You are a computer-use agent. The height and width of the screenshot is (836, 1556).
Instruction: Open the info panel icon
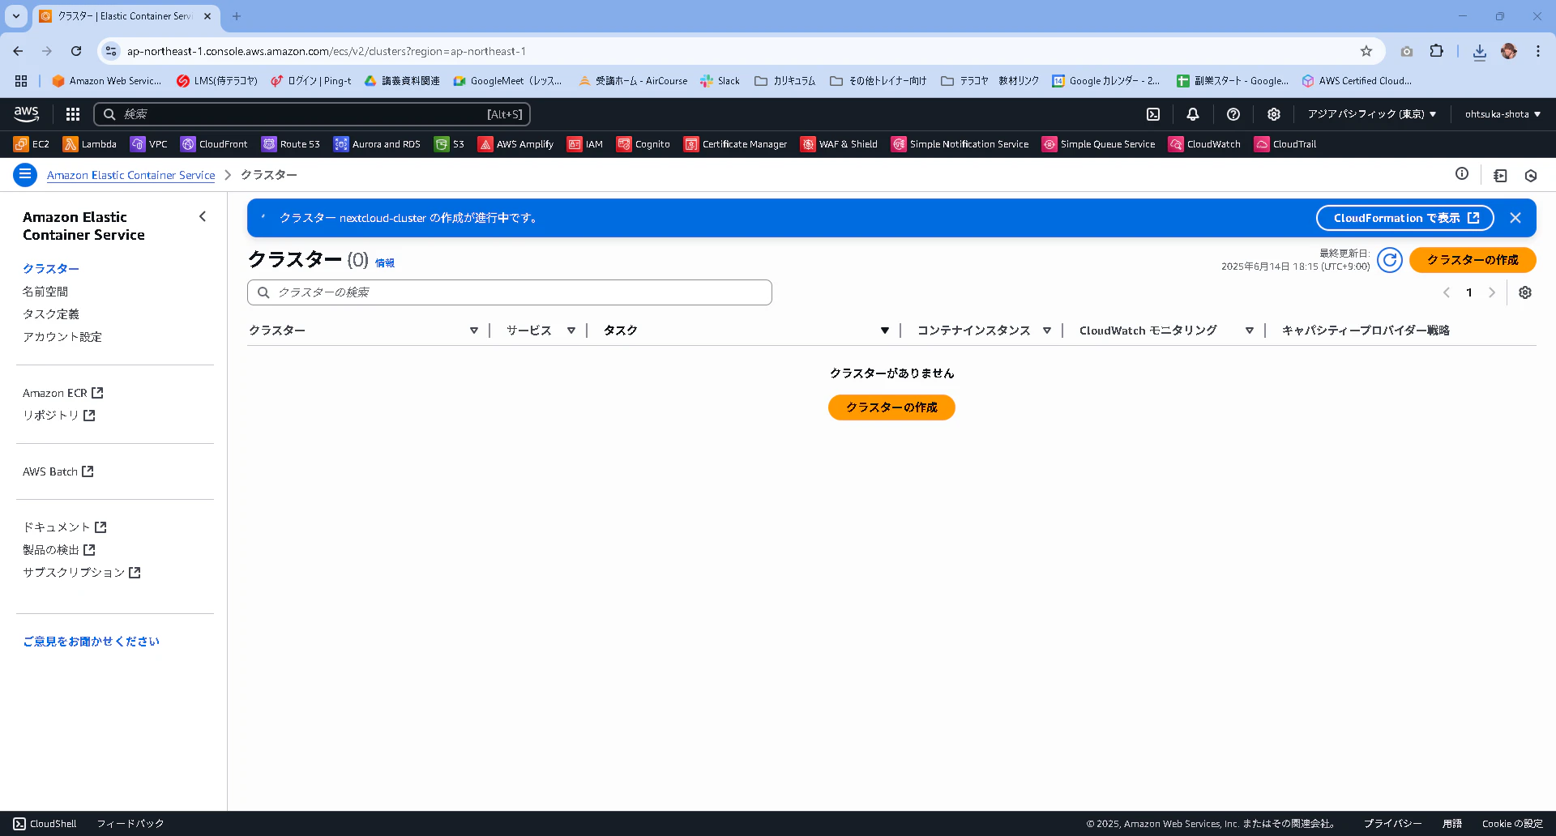pos(1462,174)
